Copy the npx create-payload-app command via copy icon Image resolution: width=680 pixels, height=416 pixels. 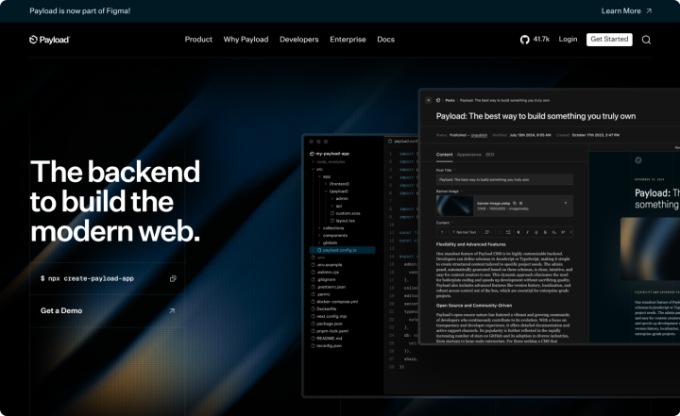tap(173, 278)
